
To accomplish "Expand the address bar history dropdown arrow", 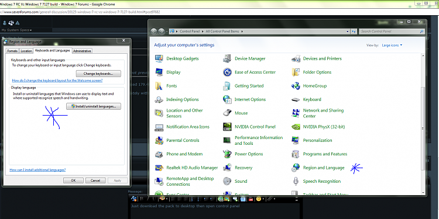I will click(348, 32).
